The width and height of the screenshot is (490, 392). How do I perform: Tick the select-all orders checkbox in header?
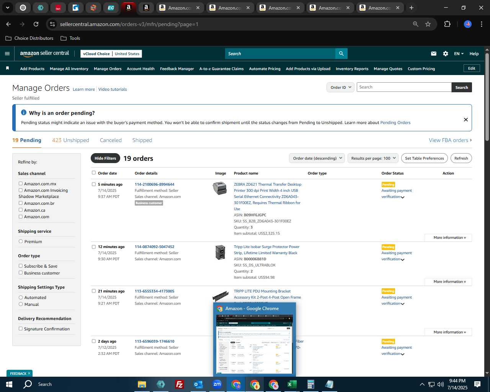click(94, 173)
